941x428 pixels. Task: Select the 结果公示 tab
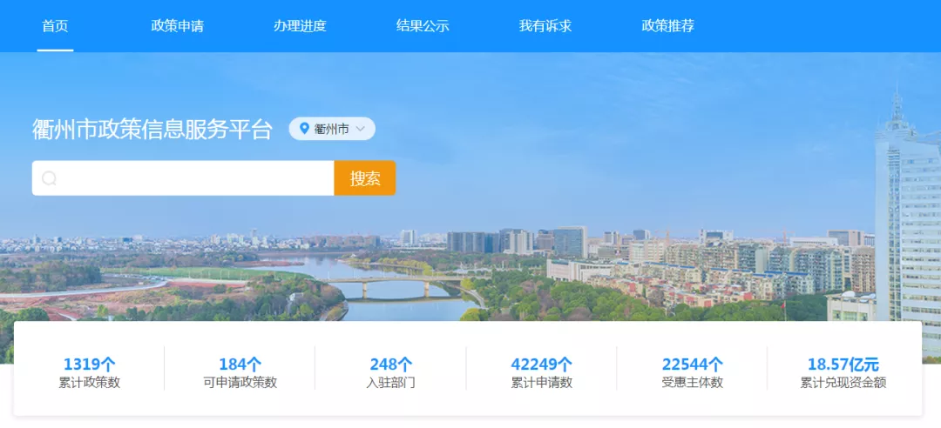(423, 26)
